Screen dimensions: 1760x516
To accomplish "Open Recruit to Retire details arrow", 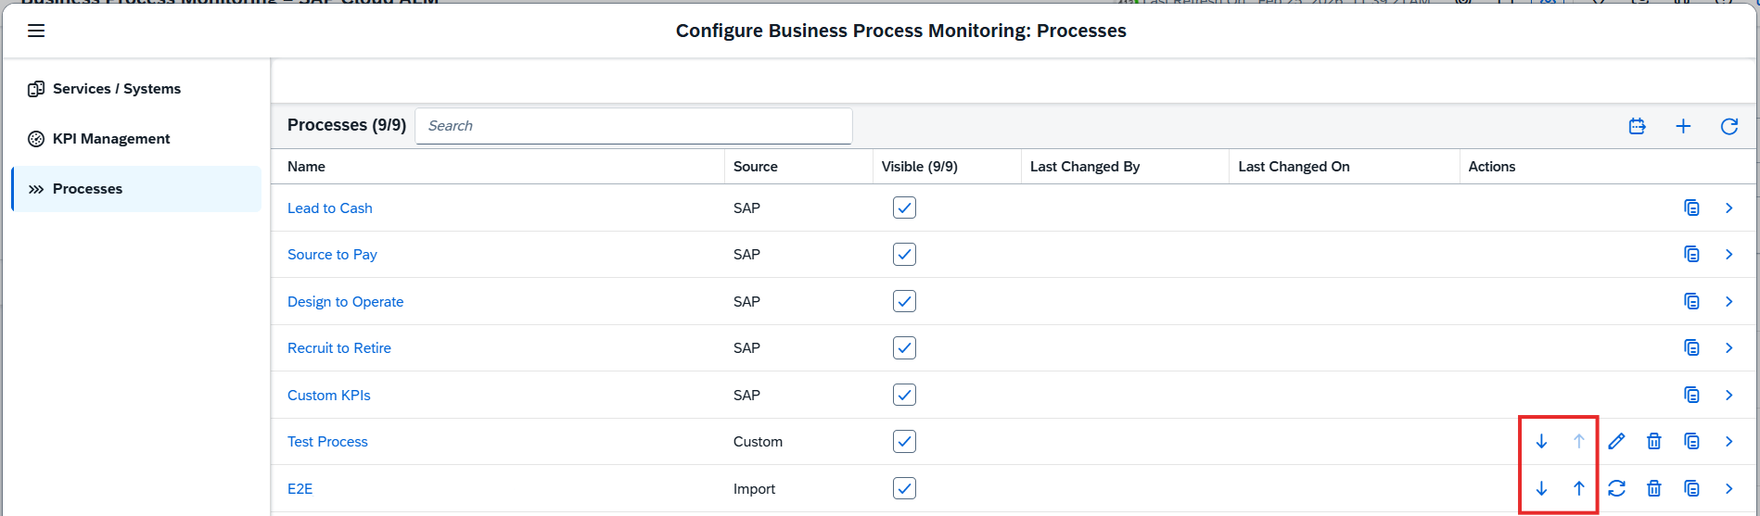I will point(1728,347).
